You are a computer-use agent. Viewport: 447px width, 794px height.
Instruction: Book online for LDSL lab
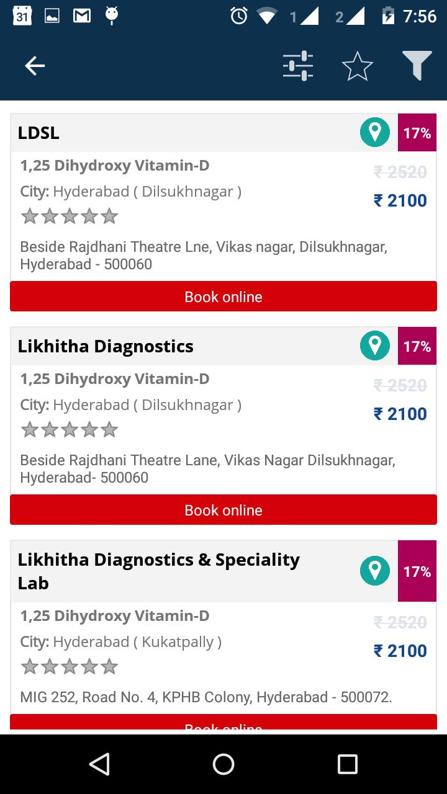pyautogui.click(x=223, y=297)
